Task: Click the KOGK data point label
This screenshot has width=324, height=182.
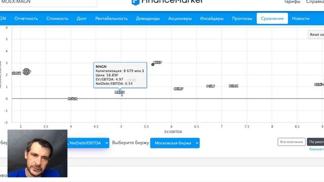Action: [x=72, y=99]
